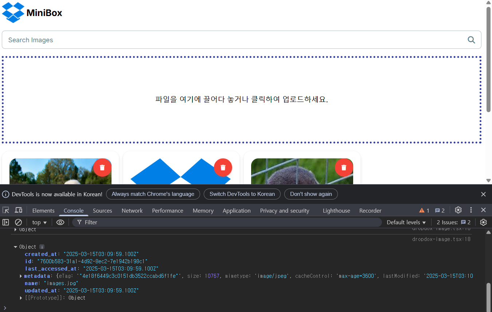The width and height of the screenshot is (492, 312).
Task: Click the id value "7600b583-31a1-4d92-8ec2-7e1942b198c1"
Action: (92, 261)
